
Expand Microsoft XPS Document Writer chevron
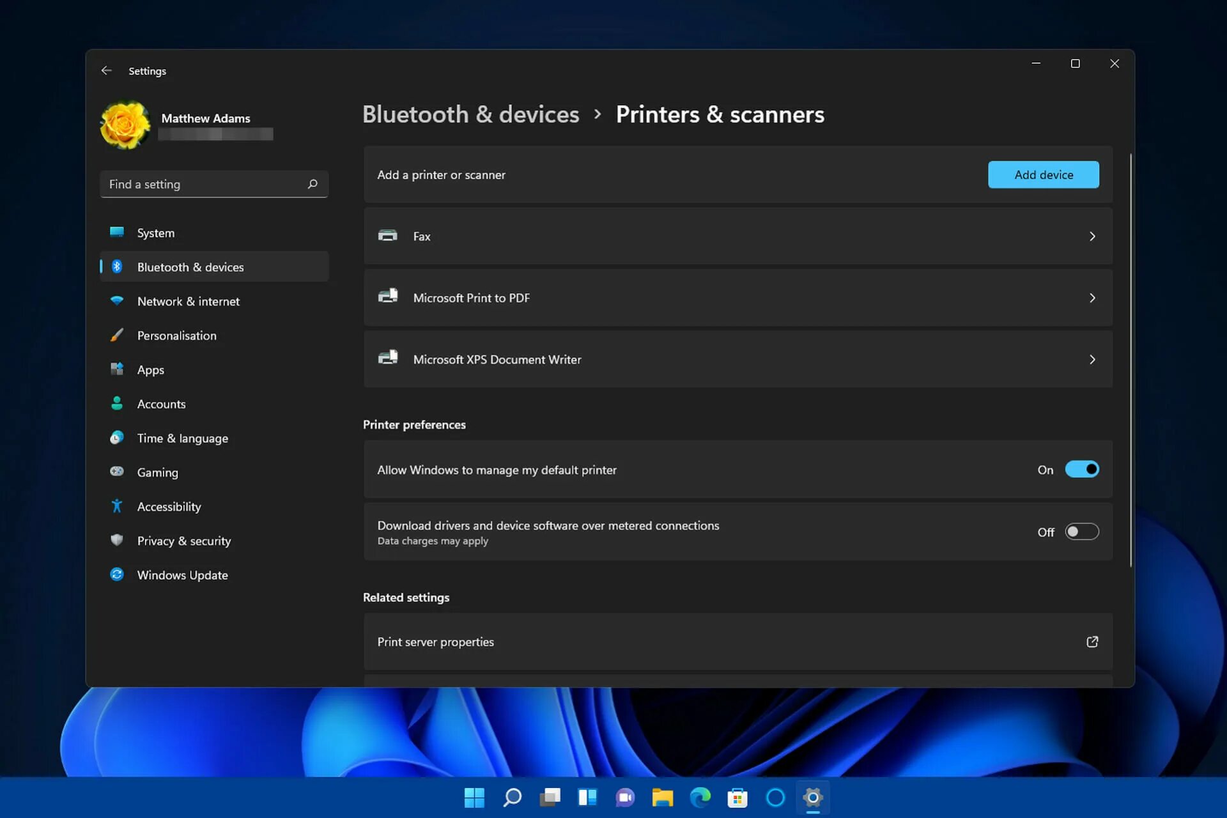[x=1092, y=360]
